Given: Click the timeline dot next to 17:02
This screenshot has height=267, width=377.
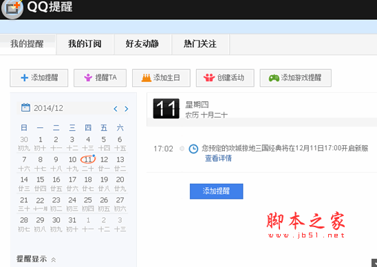Looking at the screenshot, I should [182, 149].
